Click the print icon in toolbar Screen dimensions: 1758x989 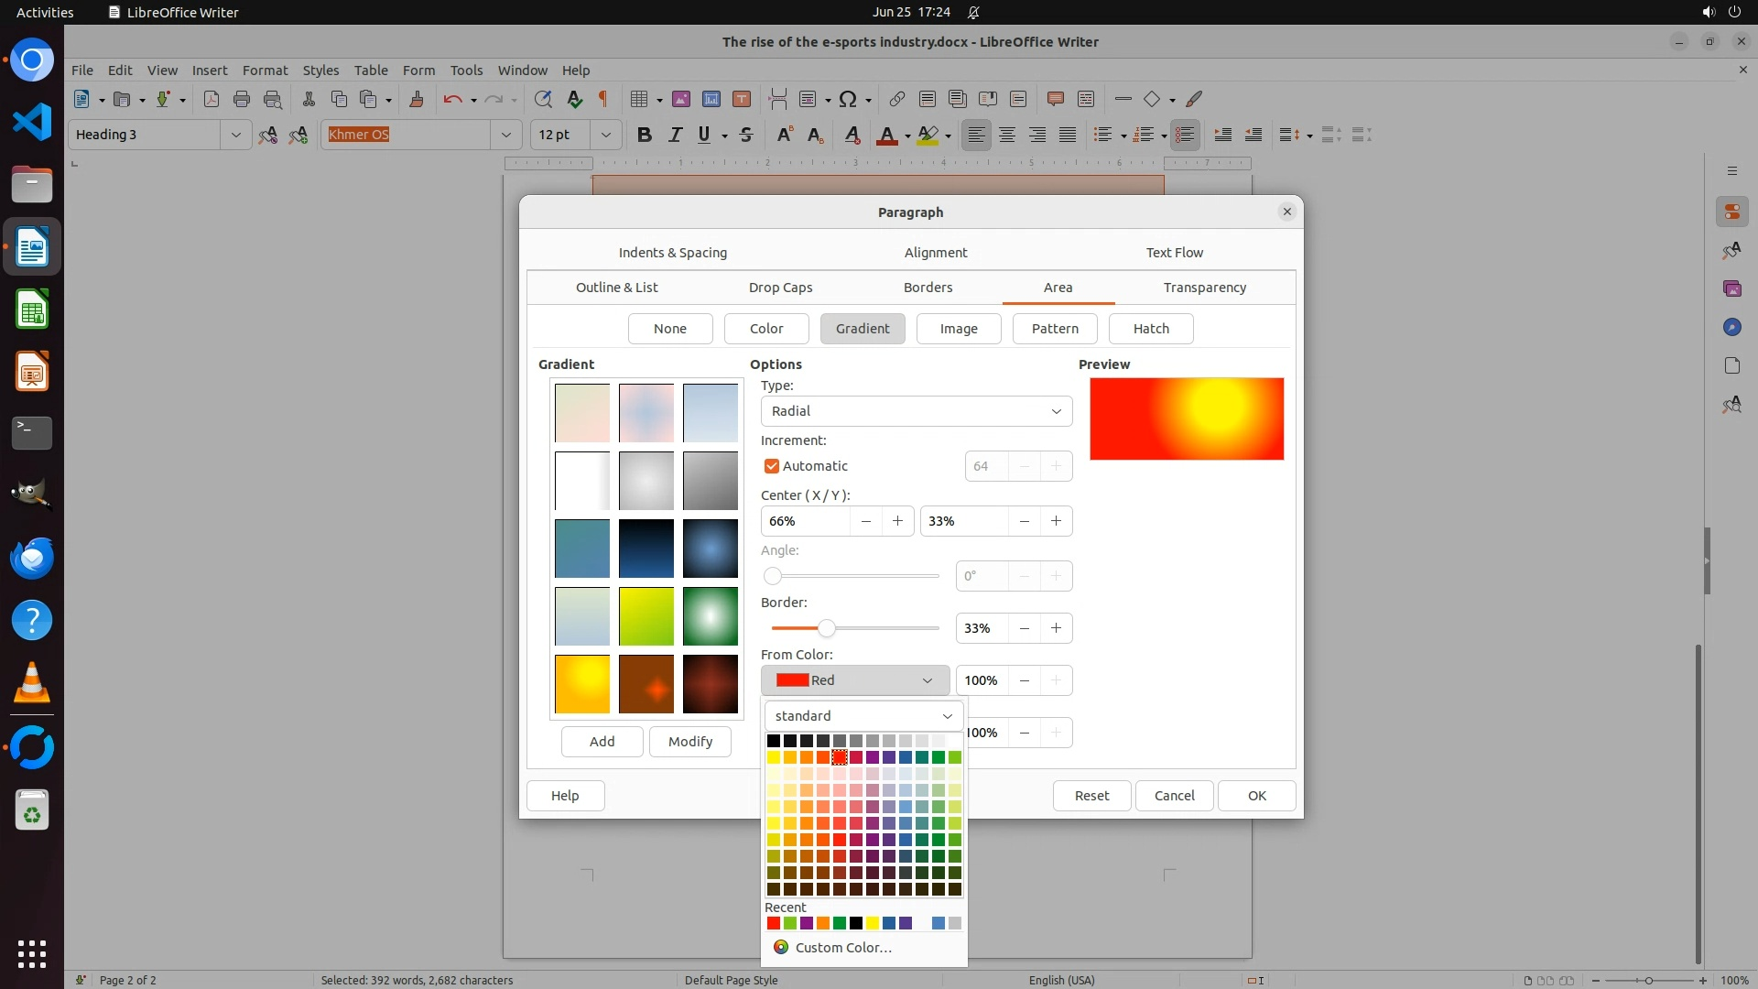242,99
